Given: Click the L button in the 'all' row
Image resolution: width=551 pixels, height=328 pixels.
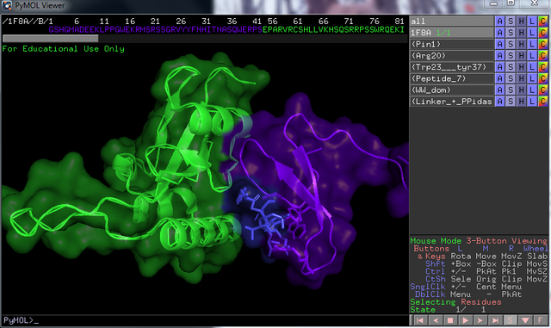Looking at the screenshot, I should click(532, 22).
